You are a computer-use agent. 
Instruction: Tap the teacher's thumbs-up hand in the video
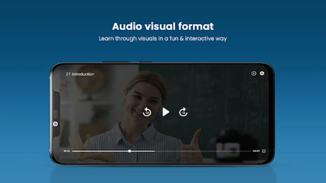196,140
